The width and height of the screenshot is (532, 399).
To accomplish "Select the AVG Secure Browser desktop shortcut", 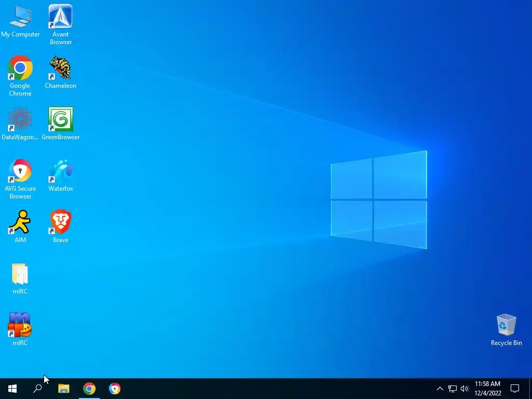I will pos(20,179).
